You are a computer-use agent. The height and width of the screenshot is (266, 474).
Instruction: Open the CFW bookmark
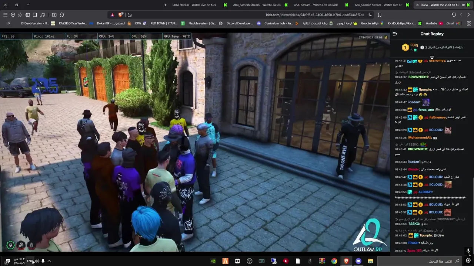tap(141, 23)
